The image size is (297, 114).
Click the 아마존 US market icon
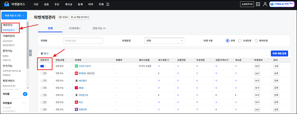coord(76,95)
